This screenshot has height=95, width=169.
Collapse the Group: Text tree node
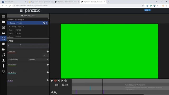[x=8, y=23]
